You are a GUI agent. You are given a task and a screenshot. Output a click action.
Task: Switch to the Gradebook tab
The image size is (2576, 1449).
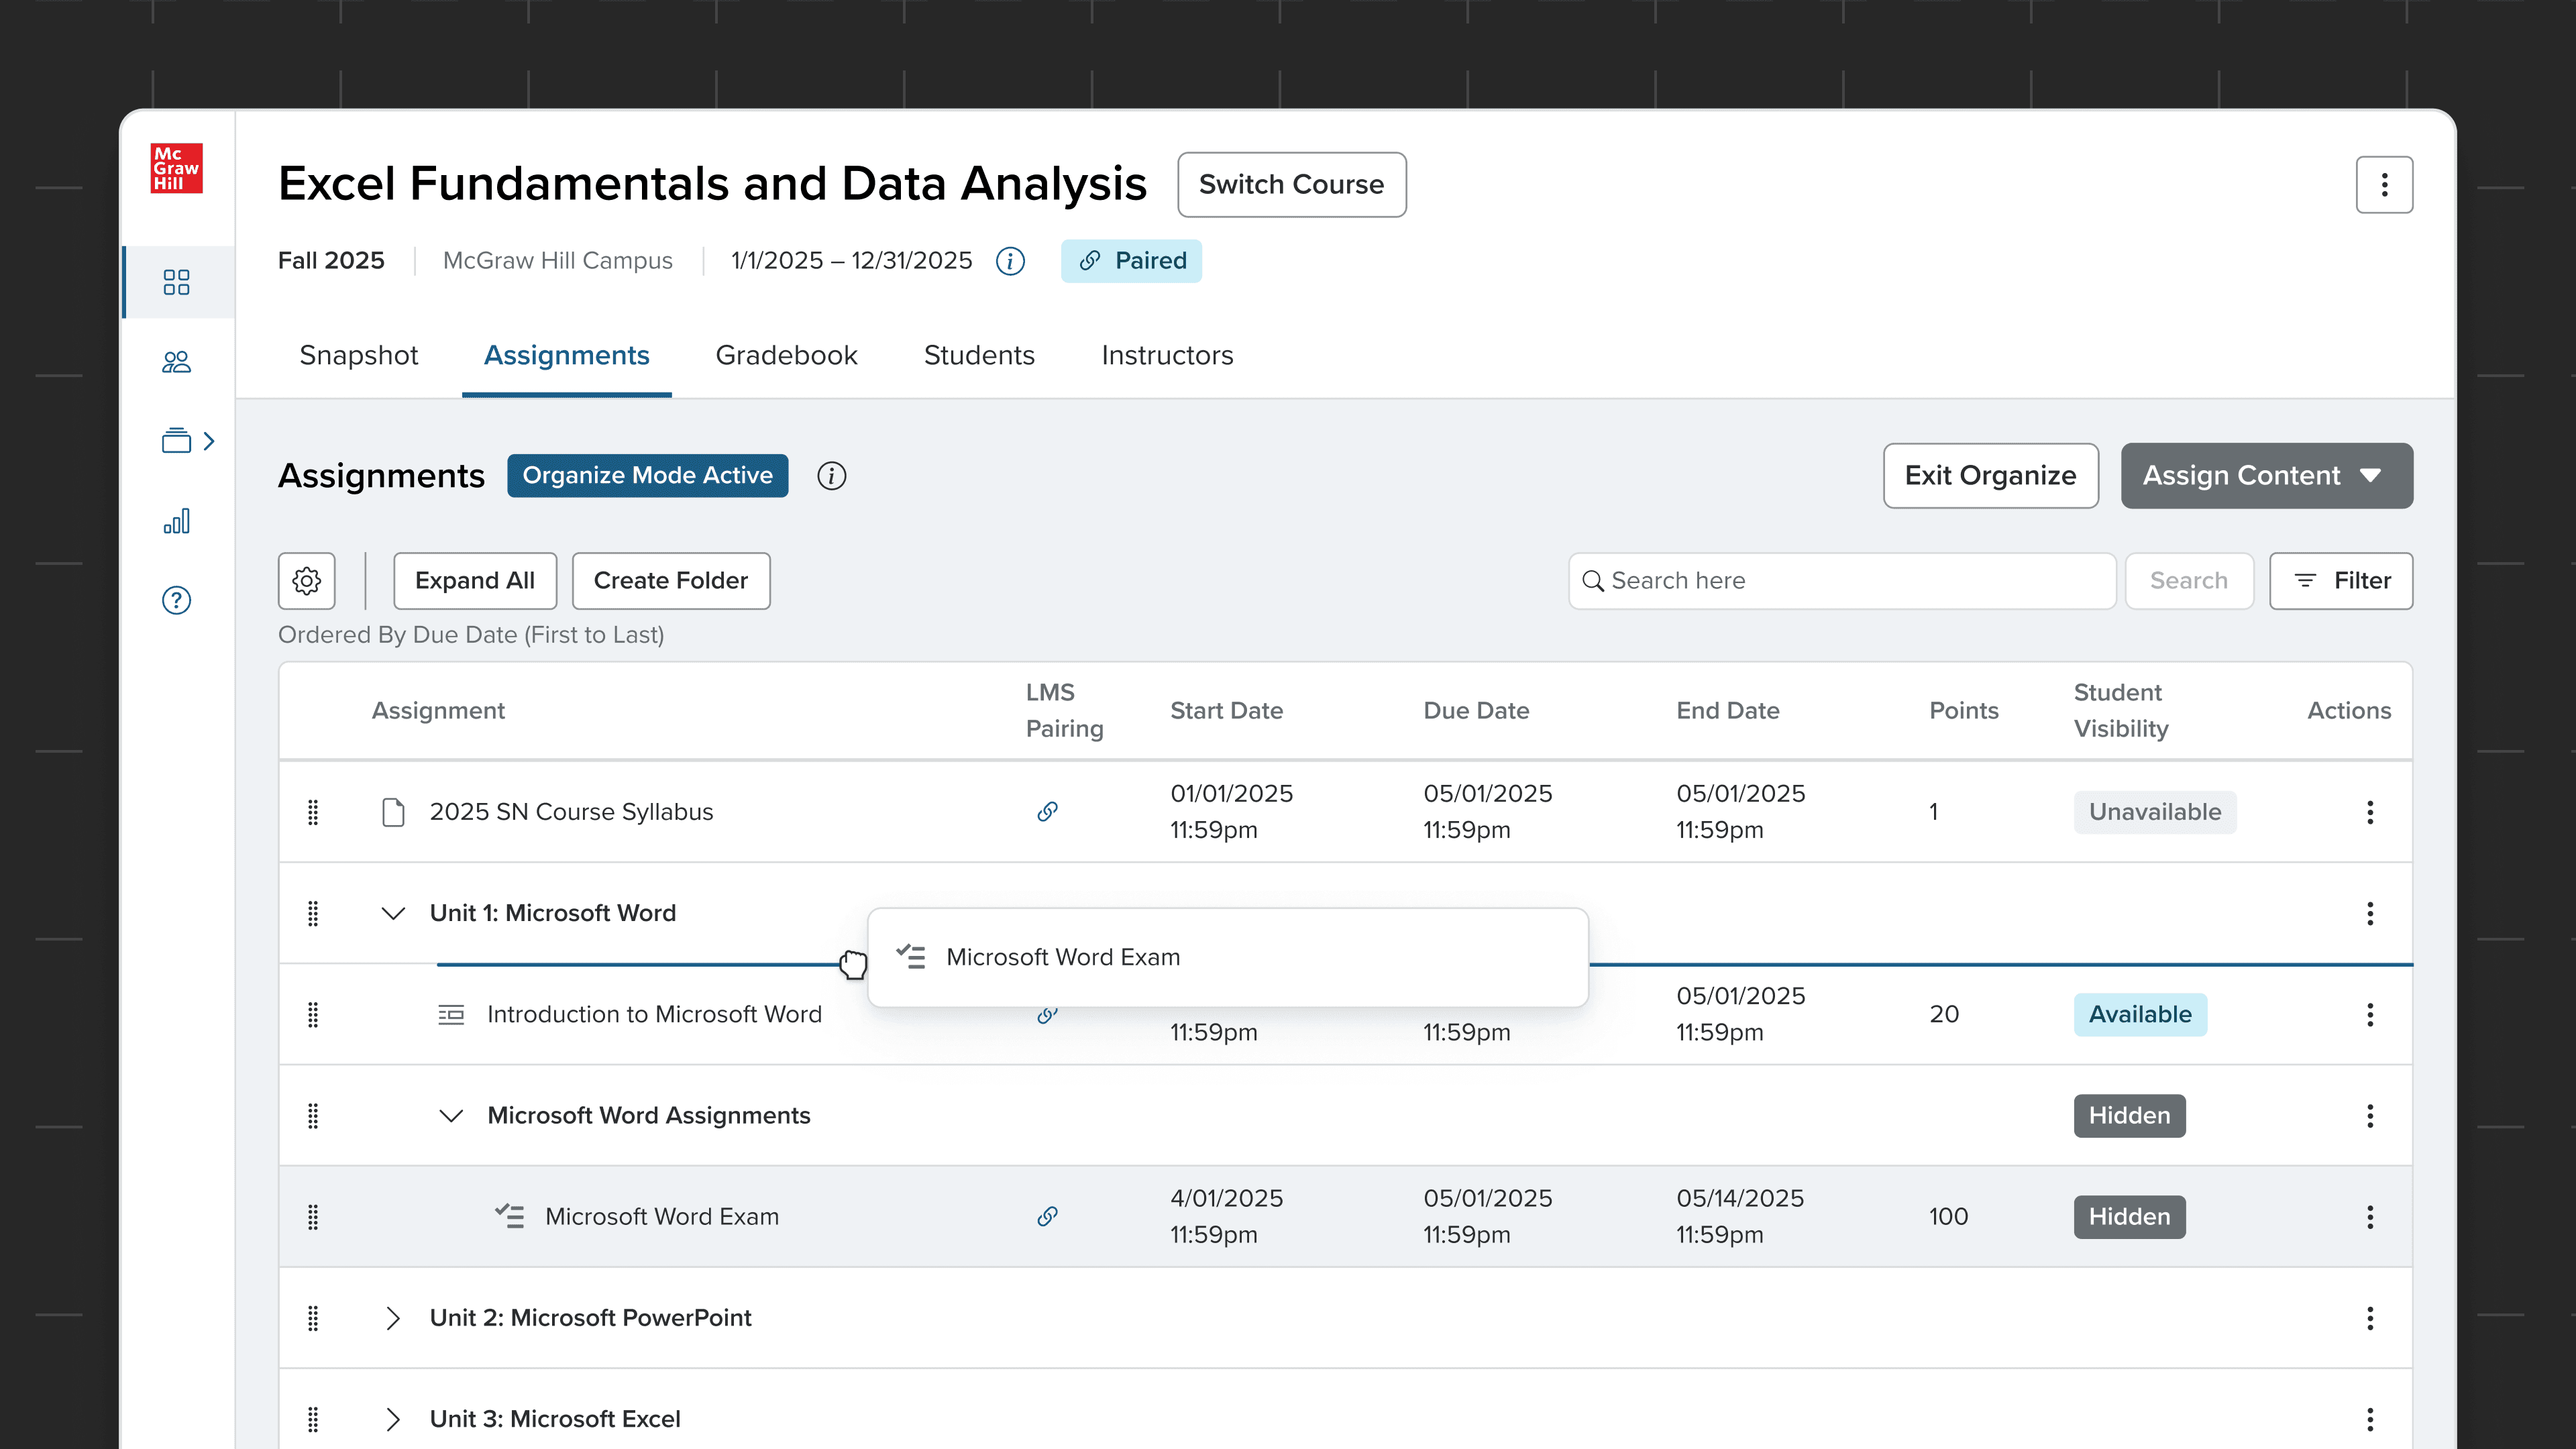[786, 355]
